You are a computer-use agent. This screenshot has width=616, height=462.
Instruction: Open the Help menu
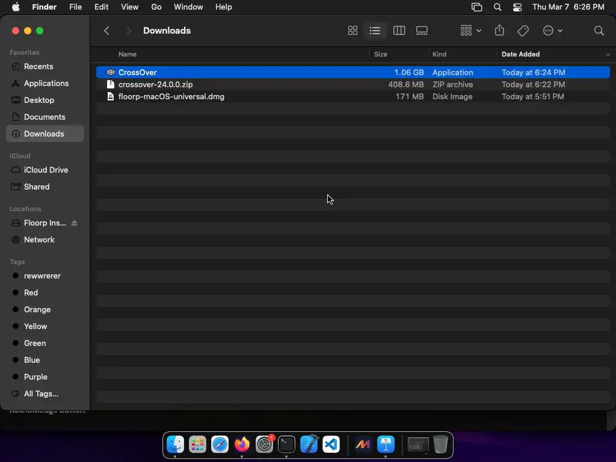pyautogui.click(x=224, y=7)
